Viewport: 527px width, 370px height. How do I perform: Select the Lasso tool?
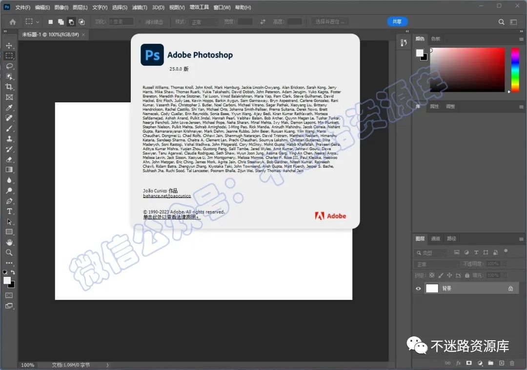coord(9,66)
